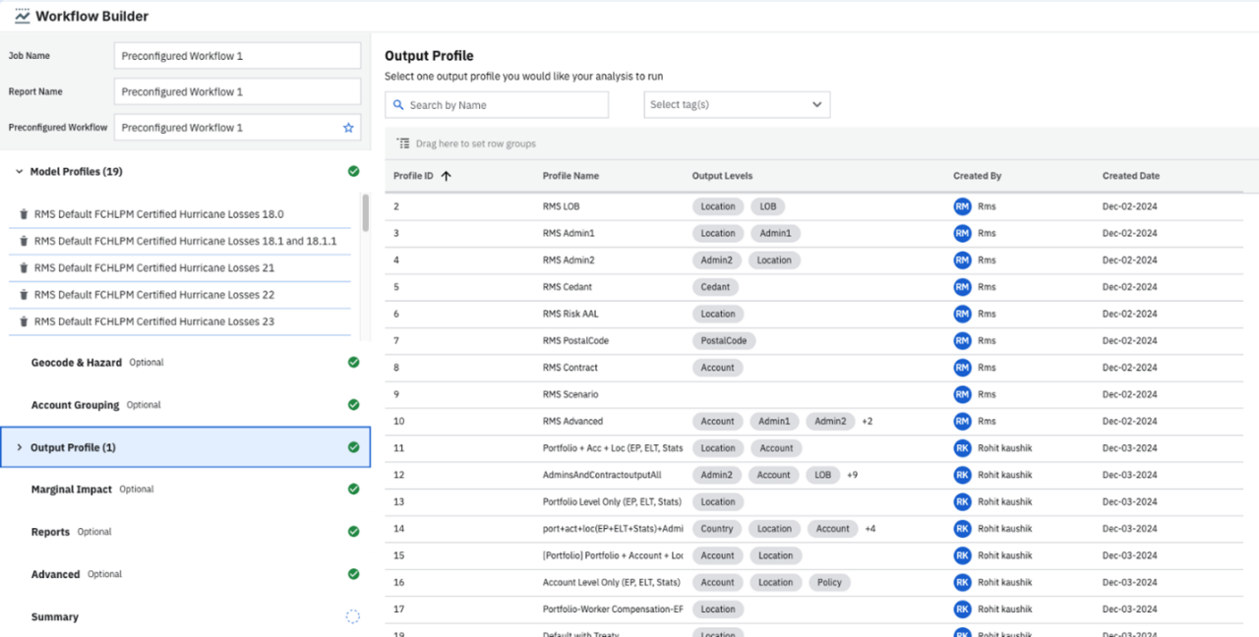The height and width of the screenshot is (637, 1259).
Task: Click the star icon in Preconfigured Workflow field
Action: coord(347,127)
